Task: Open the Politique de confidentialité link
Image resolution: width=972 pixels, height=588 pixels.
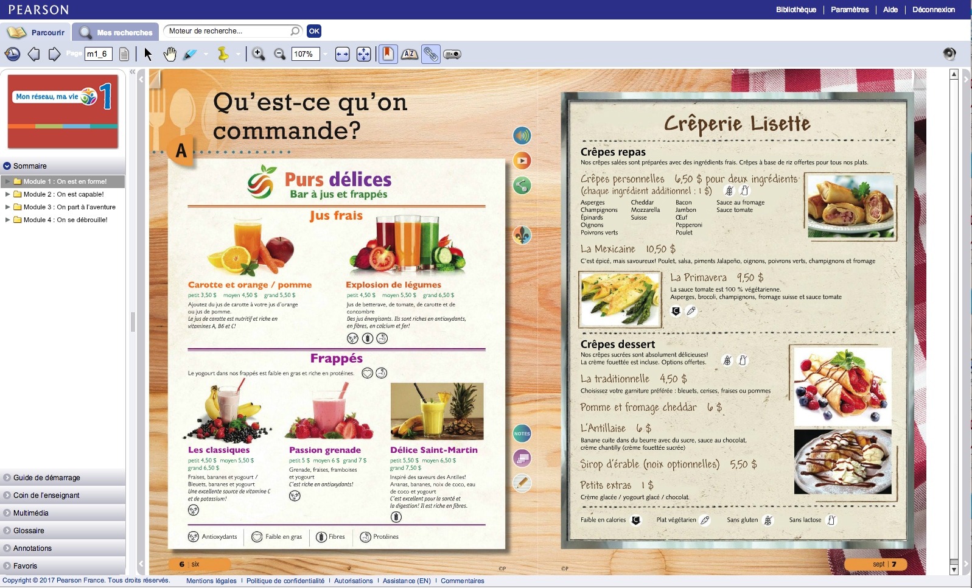Action: coord(285,581)
